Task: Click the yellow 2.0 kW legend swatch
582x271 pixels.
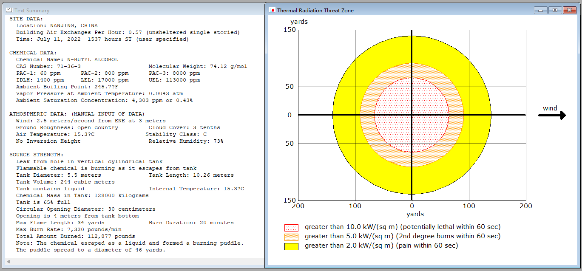Action: [x=291, y=246]
